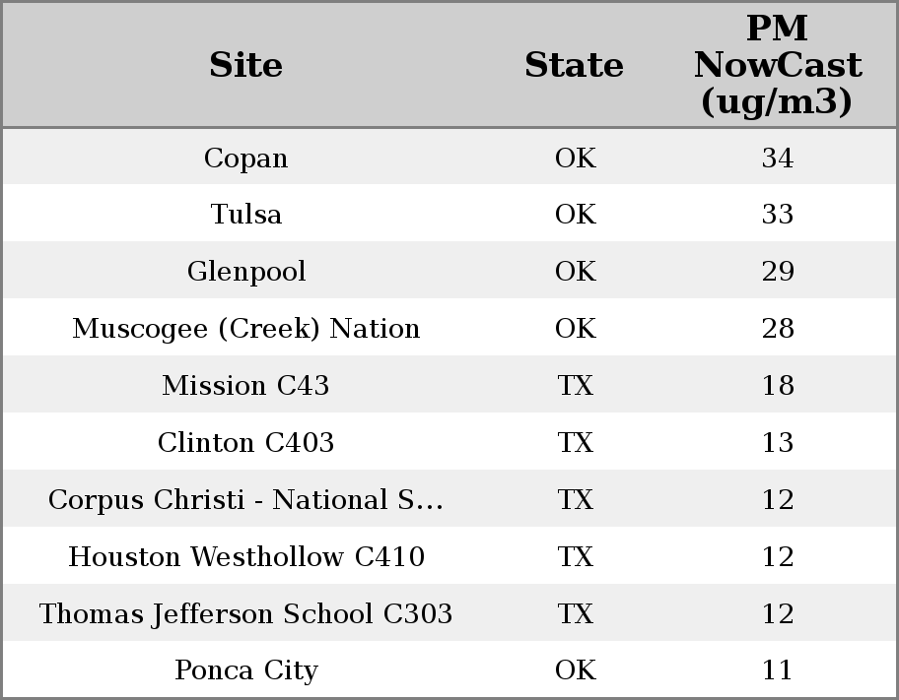The image size is (899, 700).
Task: Select the OK state cell for Copan
Action: click(575, 159)
